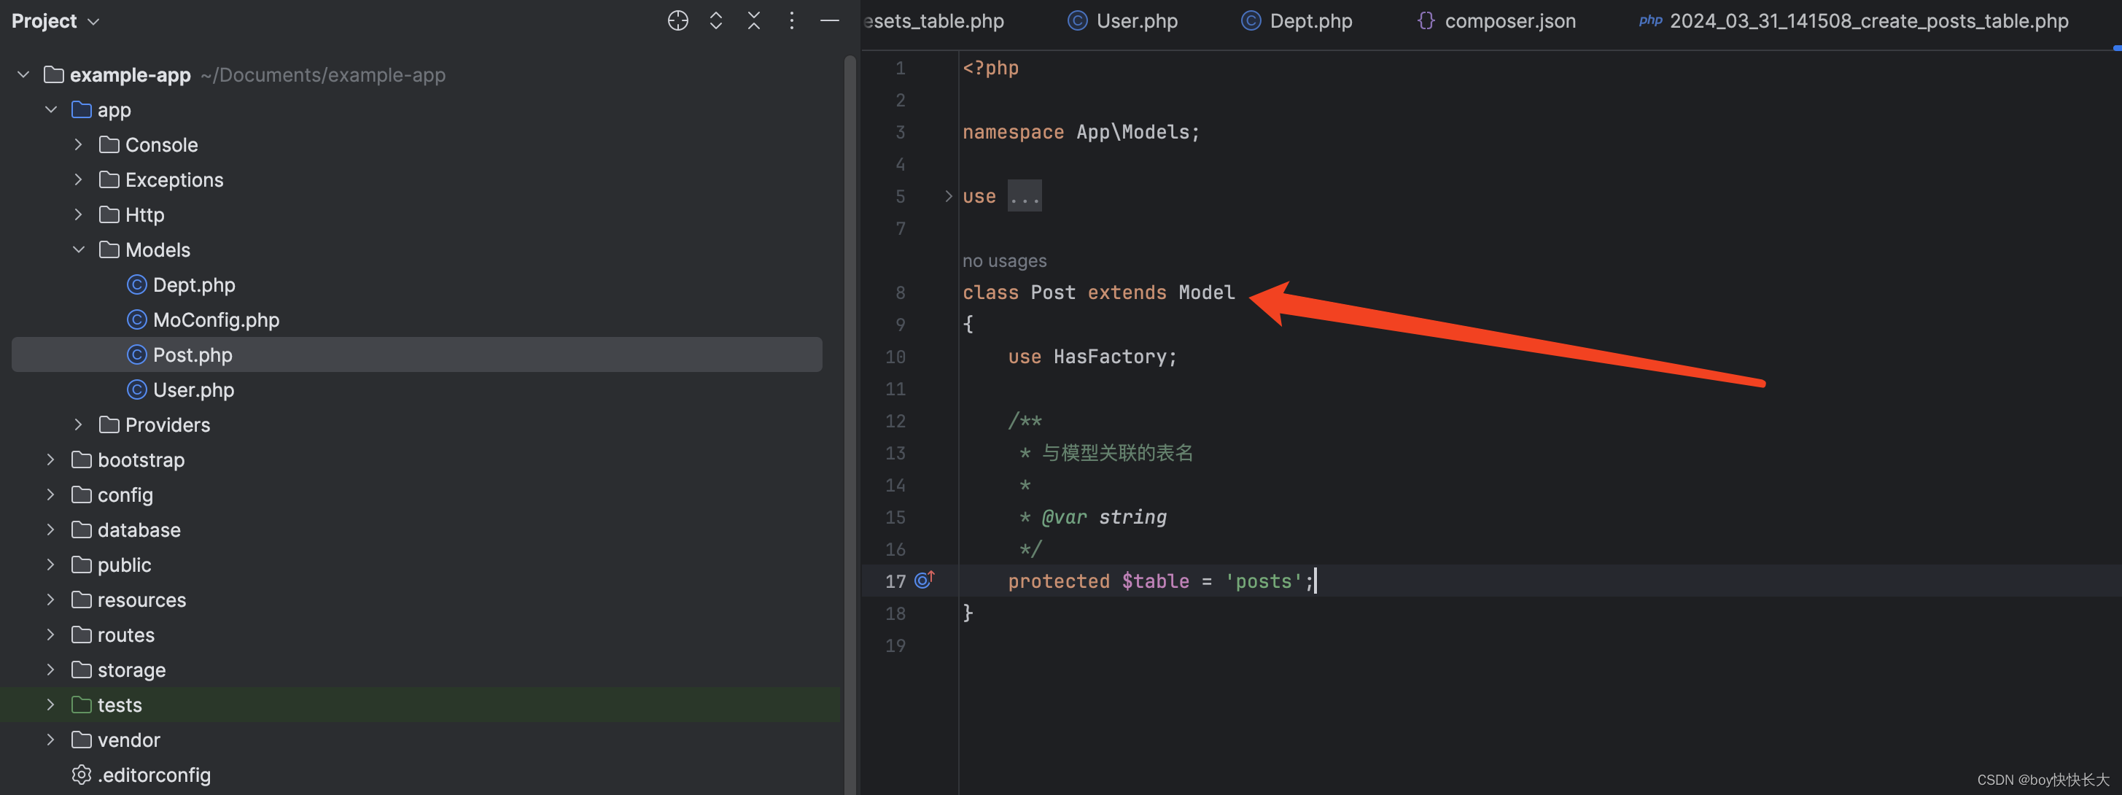
Task: Expand the resources folder
Action: point(51,600)
